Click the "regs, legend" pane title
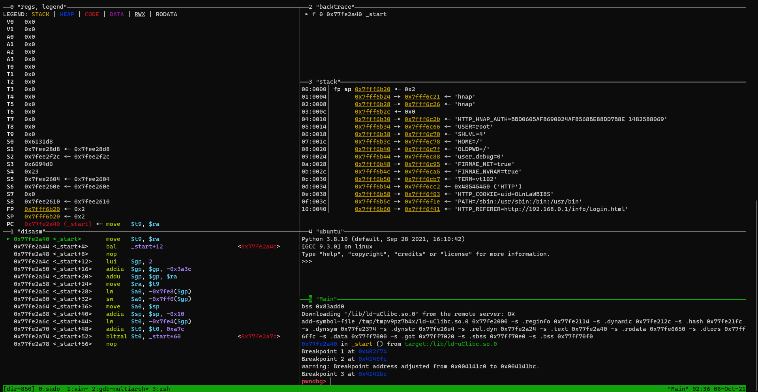758x392 pixels. (x=42, y=7)
